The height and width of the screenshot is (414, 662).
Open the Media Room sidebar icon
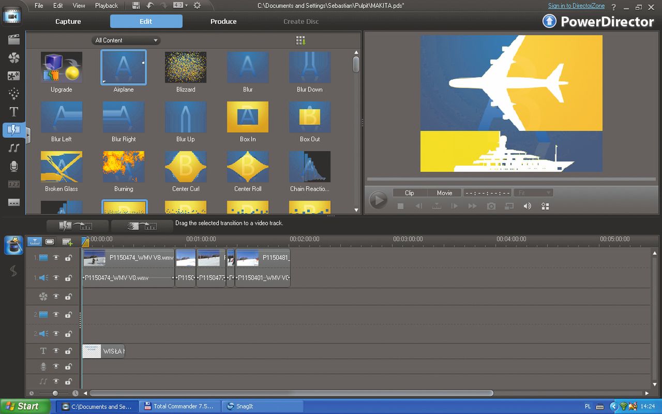click(x=13, y=39)
